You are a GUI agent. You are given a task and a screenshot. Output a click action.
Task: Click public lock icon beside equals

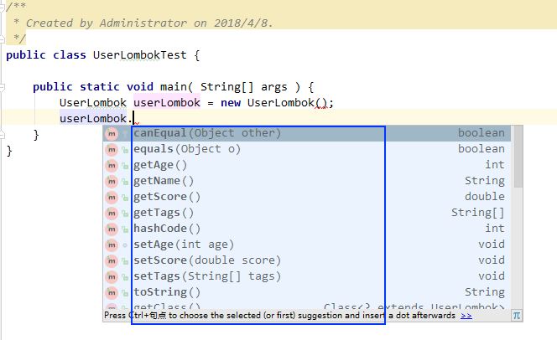coord(125,150)
